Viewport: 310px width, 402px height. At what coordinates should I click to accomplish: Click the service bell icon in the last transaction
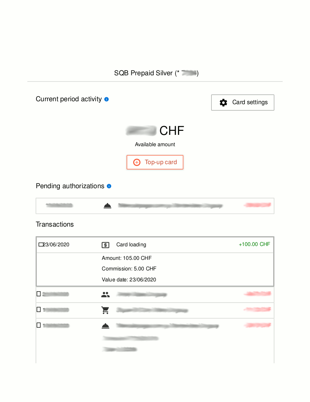tap(105, 326)
